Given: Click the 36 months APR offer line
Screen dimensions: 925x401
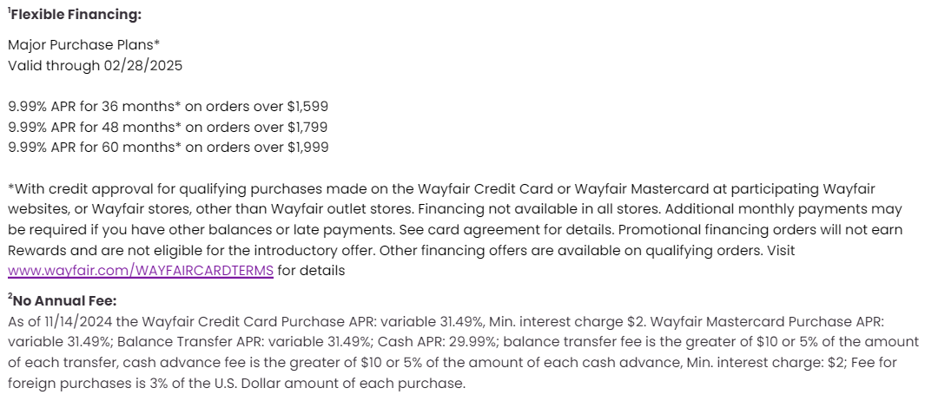Looking at the screenshot, I should coord(168,106).
